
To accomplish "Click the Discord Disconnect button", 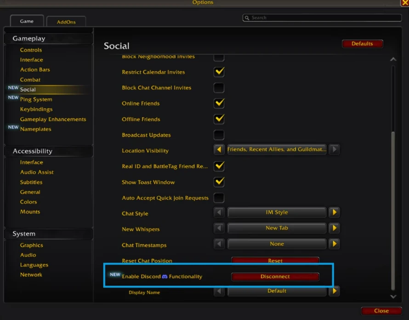I will pos(275,276).
